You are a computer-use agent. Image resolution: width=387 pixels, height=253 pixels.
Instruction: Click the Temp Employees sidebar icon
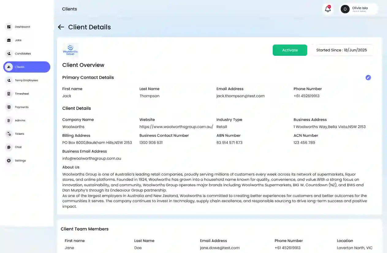pos(9,80)
